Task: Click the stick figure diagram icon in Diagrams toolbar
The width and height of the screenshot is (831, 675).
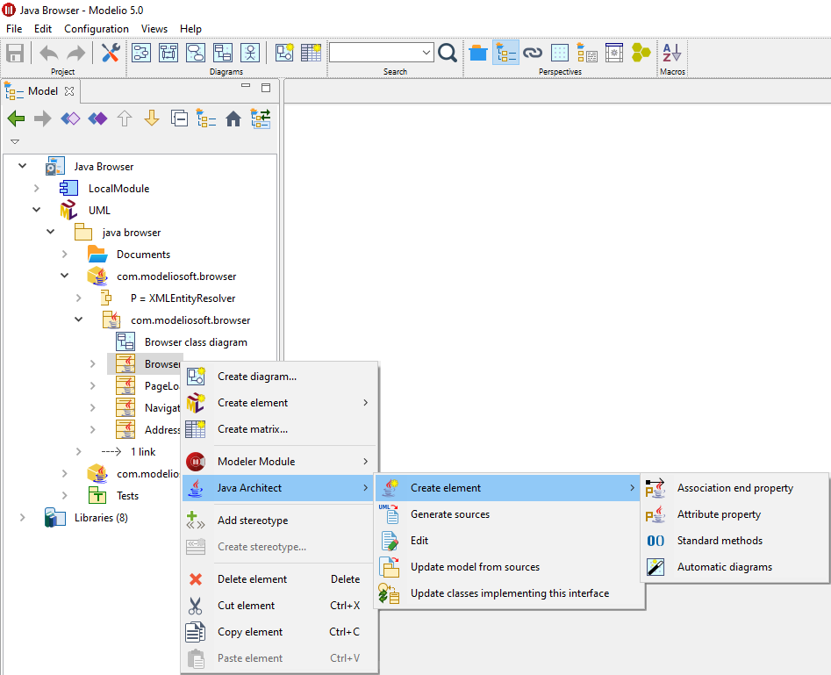Action: (249, 53)
